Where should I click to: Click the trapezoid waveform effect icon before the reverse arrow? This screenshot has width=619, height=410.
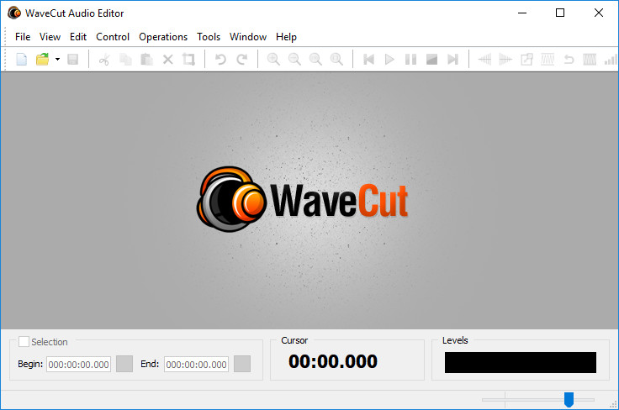tap(548, 60)
